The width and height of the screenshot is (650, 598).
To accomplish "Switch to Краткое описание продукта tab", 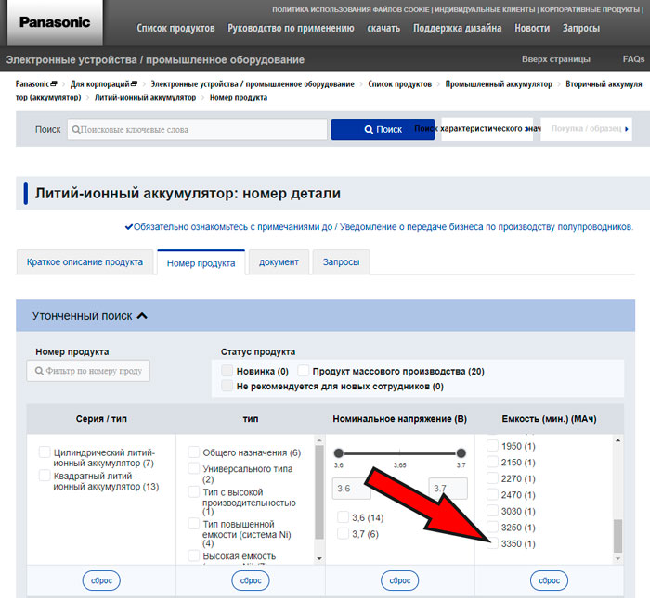I will click(x=84, y=262).
